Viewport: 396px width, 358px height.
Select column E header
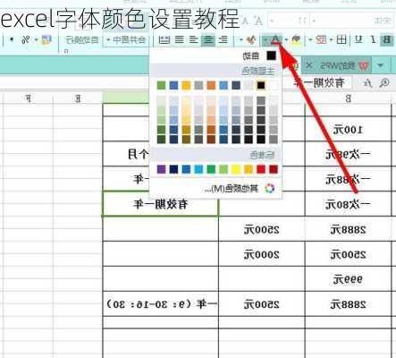coord(78,98)
